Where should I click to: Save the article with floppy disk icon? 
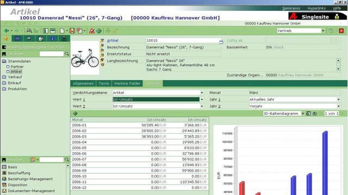click(x=72, y=31)
